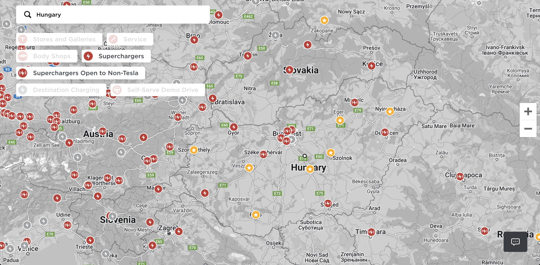Screen dimensions: 540x265
Task: Select the Supercharger pin at Timișoara
Action: [371, 232]
